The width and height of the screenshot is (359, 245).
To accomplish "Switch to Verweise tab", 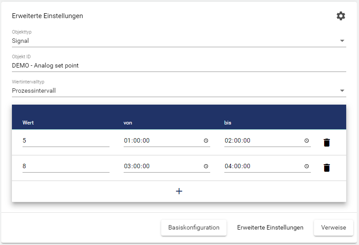I will (333, 228).
